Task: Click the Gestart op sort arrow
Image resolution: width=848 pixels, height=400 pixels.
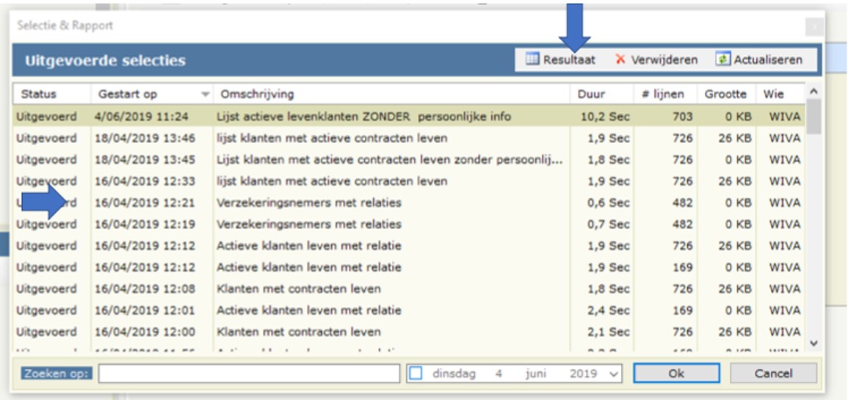Action: (x=205, y=95)
